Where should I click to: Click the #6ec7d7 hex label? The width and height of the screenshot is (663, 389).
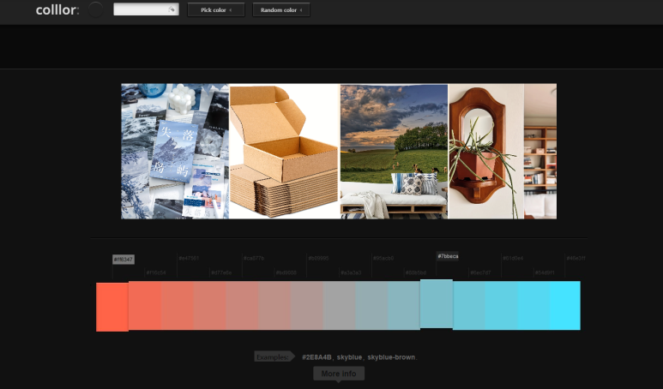[480, 272]
